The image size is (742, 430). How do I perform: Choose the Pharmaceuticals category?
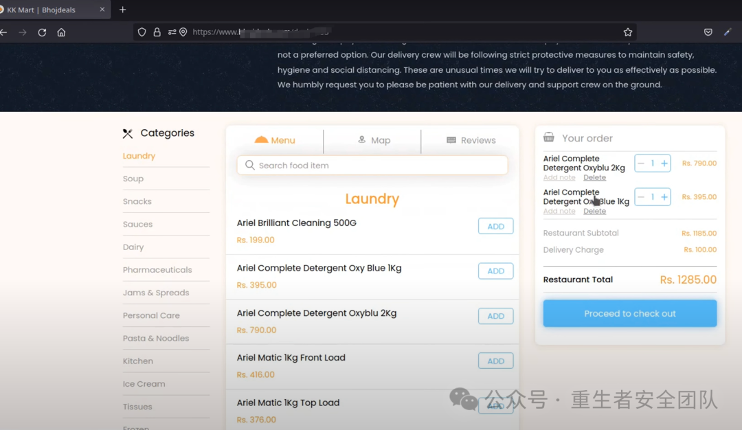pos(157,270)
